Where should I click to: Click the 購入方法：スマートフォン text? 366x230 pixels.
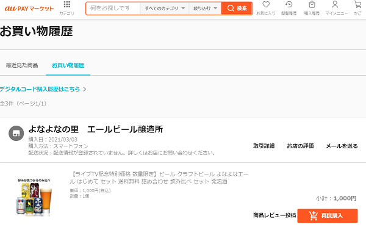[x=59, y=146]
